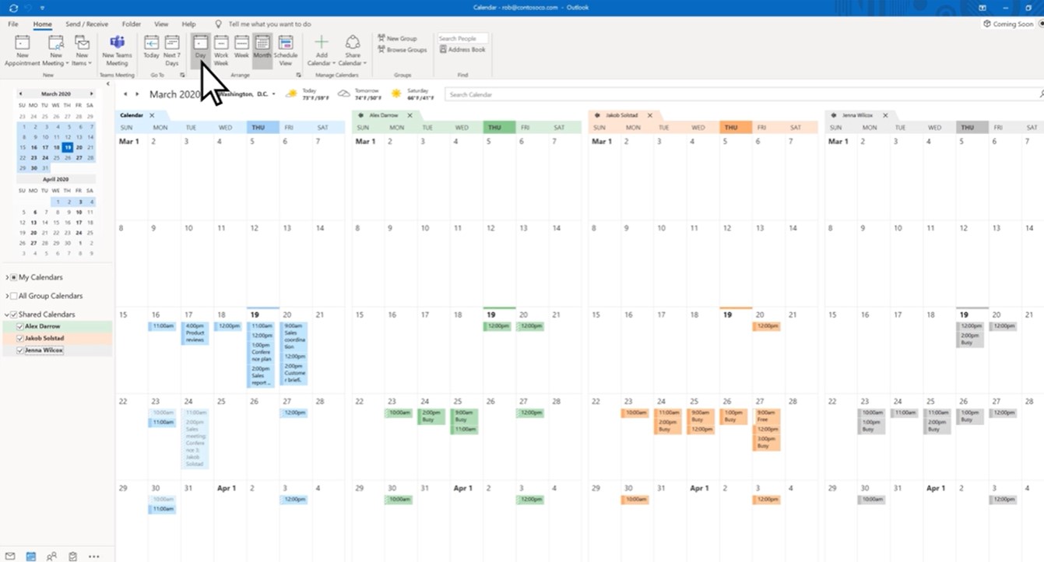Switch the calendar to Day view
Screen dimensions: 1044x562
[x=200, y=48]
